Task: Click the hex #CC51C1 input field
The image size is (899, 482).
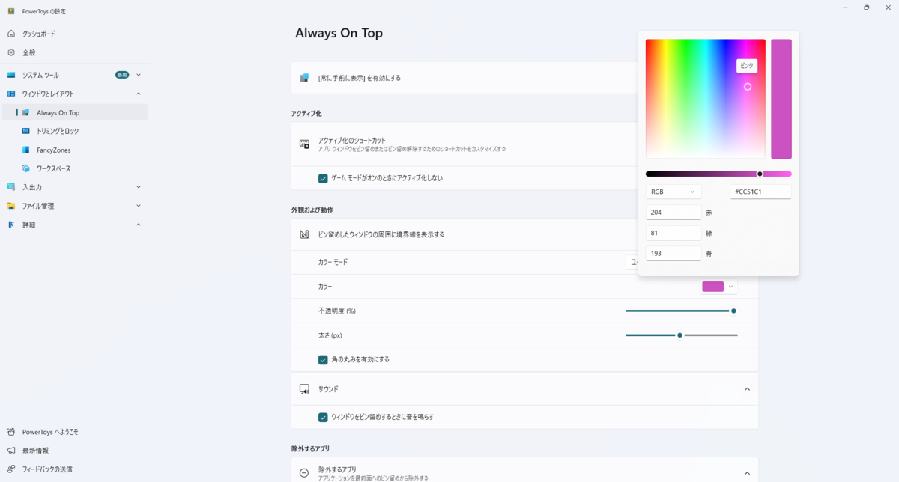Action: pyautogui.click(x=761, y=192)
